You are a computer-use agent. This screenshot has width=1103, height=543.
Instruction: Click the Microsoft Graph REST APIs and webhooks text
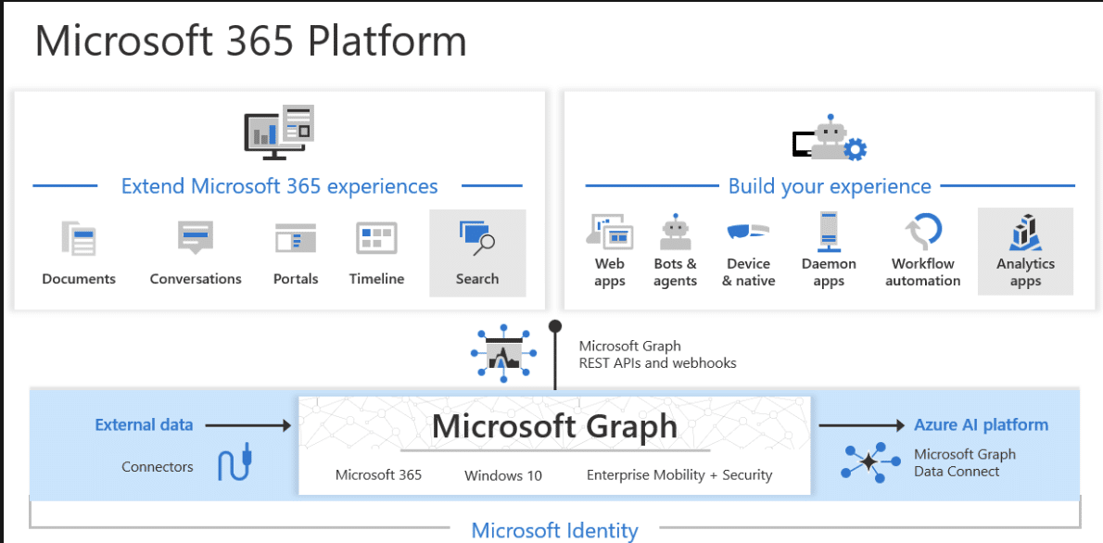pos(658,355)
